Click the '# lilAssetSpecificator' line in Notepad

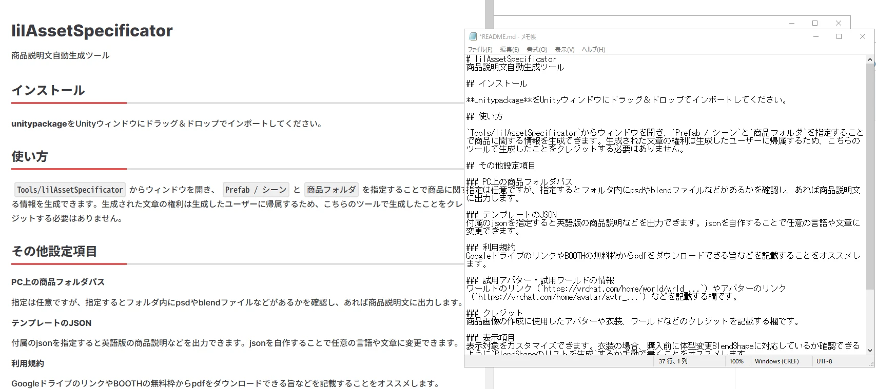point(511,59)
